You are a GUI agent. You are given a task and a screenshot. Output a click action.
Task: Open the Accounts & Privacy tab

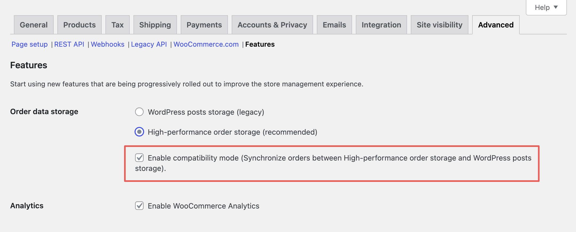click(272, 25)
